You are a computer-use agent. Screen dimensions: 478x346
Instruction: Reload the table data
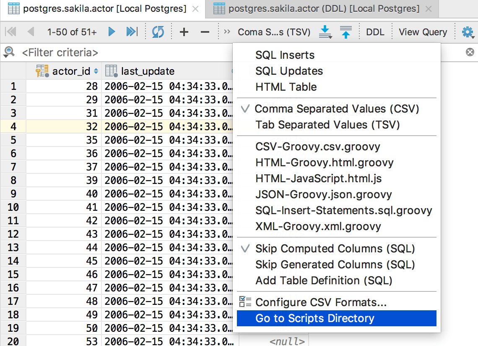click(158, 32)
